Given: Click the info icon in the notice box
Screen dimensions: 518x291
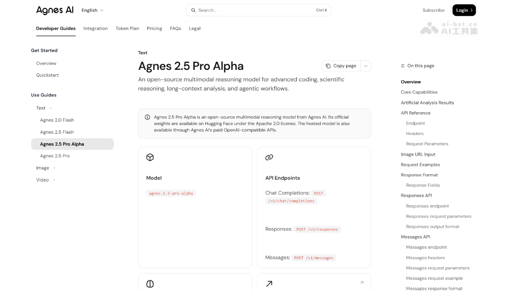Looking at the screenshot, I should (x=147, y=117).
